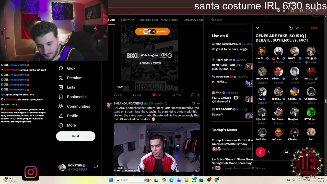The image size is (327, 184).
Task: Open Bud listener avatar in Space
Action: coord(311,132)
